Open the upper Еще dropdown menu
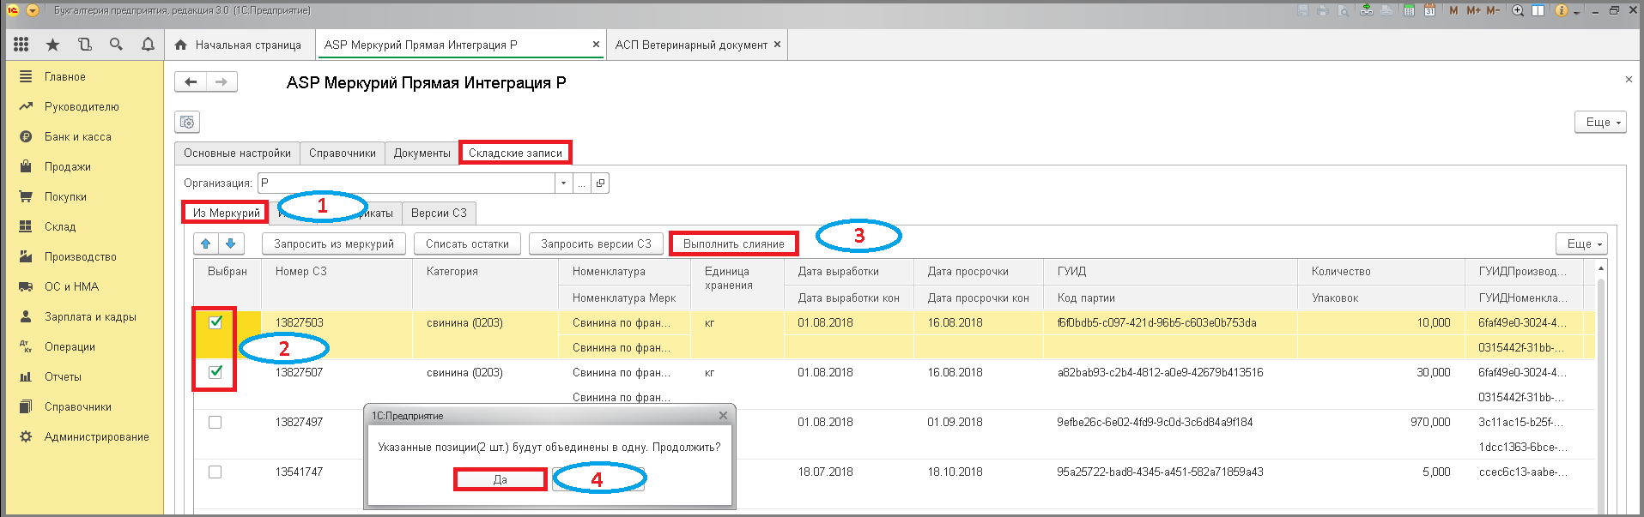Viewport: 1644px width, 517px height. coord(1601,123)
